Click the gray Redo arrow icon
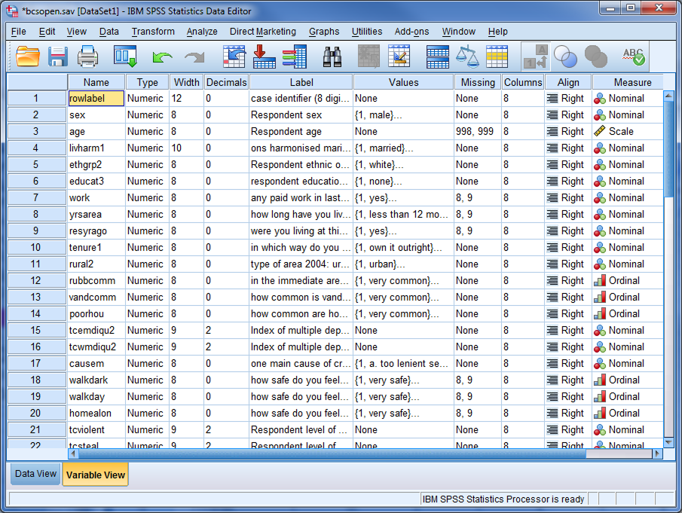Image resolution: width=682 pixels, height=513 pixels. tap(194, 57)
